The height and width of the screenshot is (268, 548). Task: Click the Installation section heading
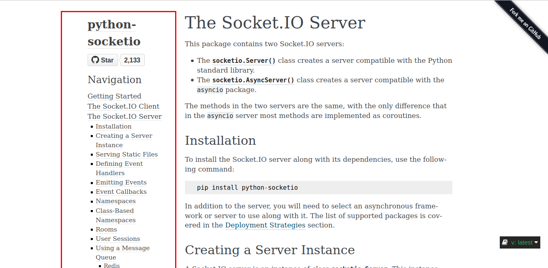pyautogui.click(x=220, y=140)
